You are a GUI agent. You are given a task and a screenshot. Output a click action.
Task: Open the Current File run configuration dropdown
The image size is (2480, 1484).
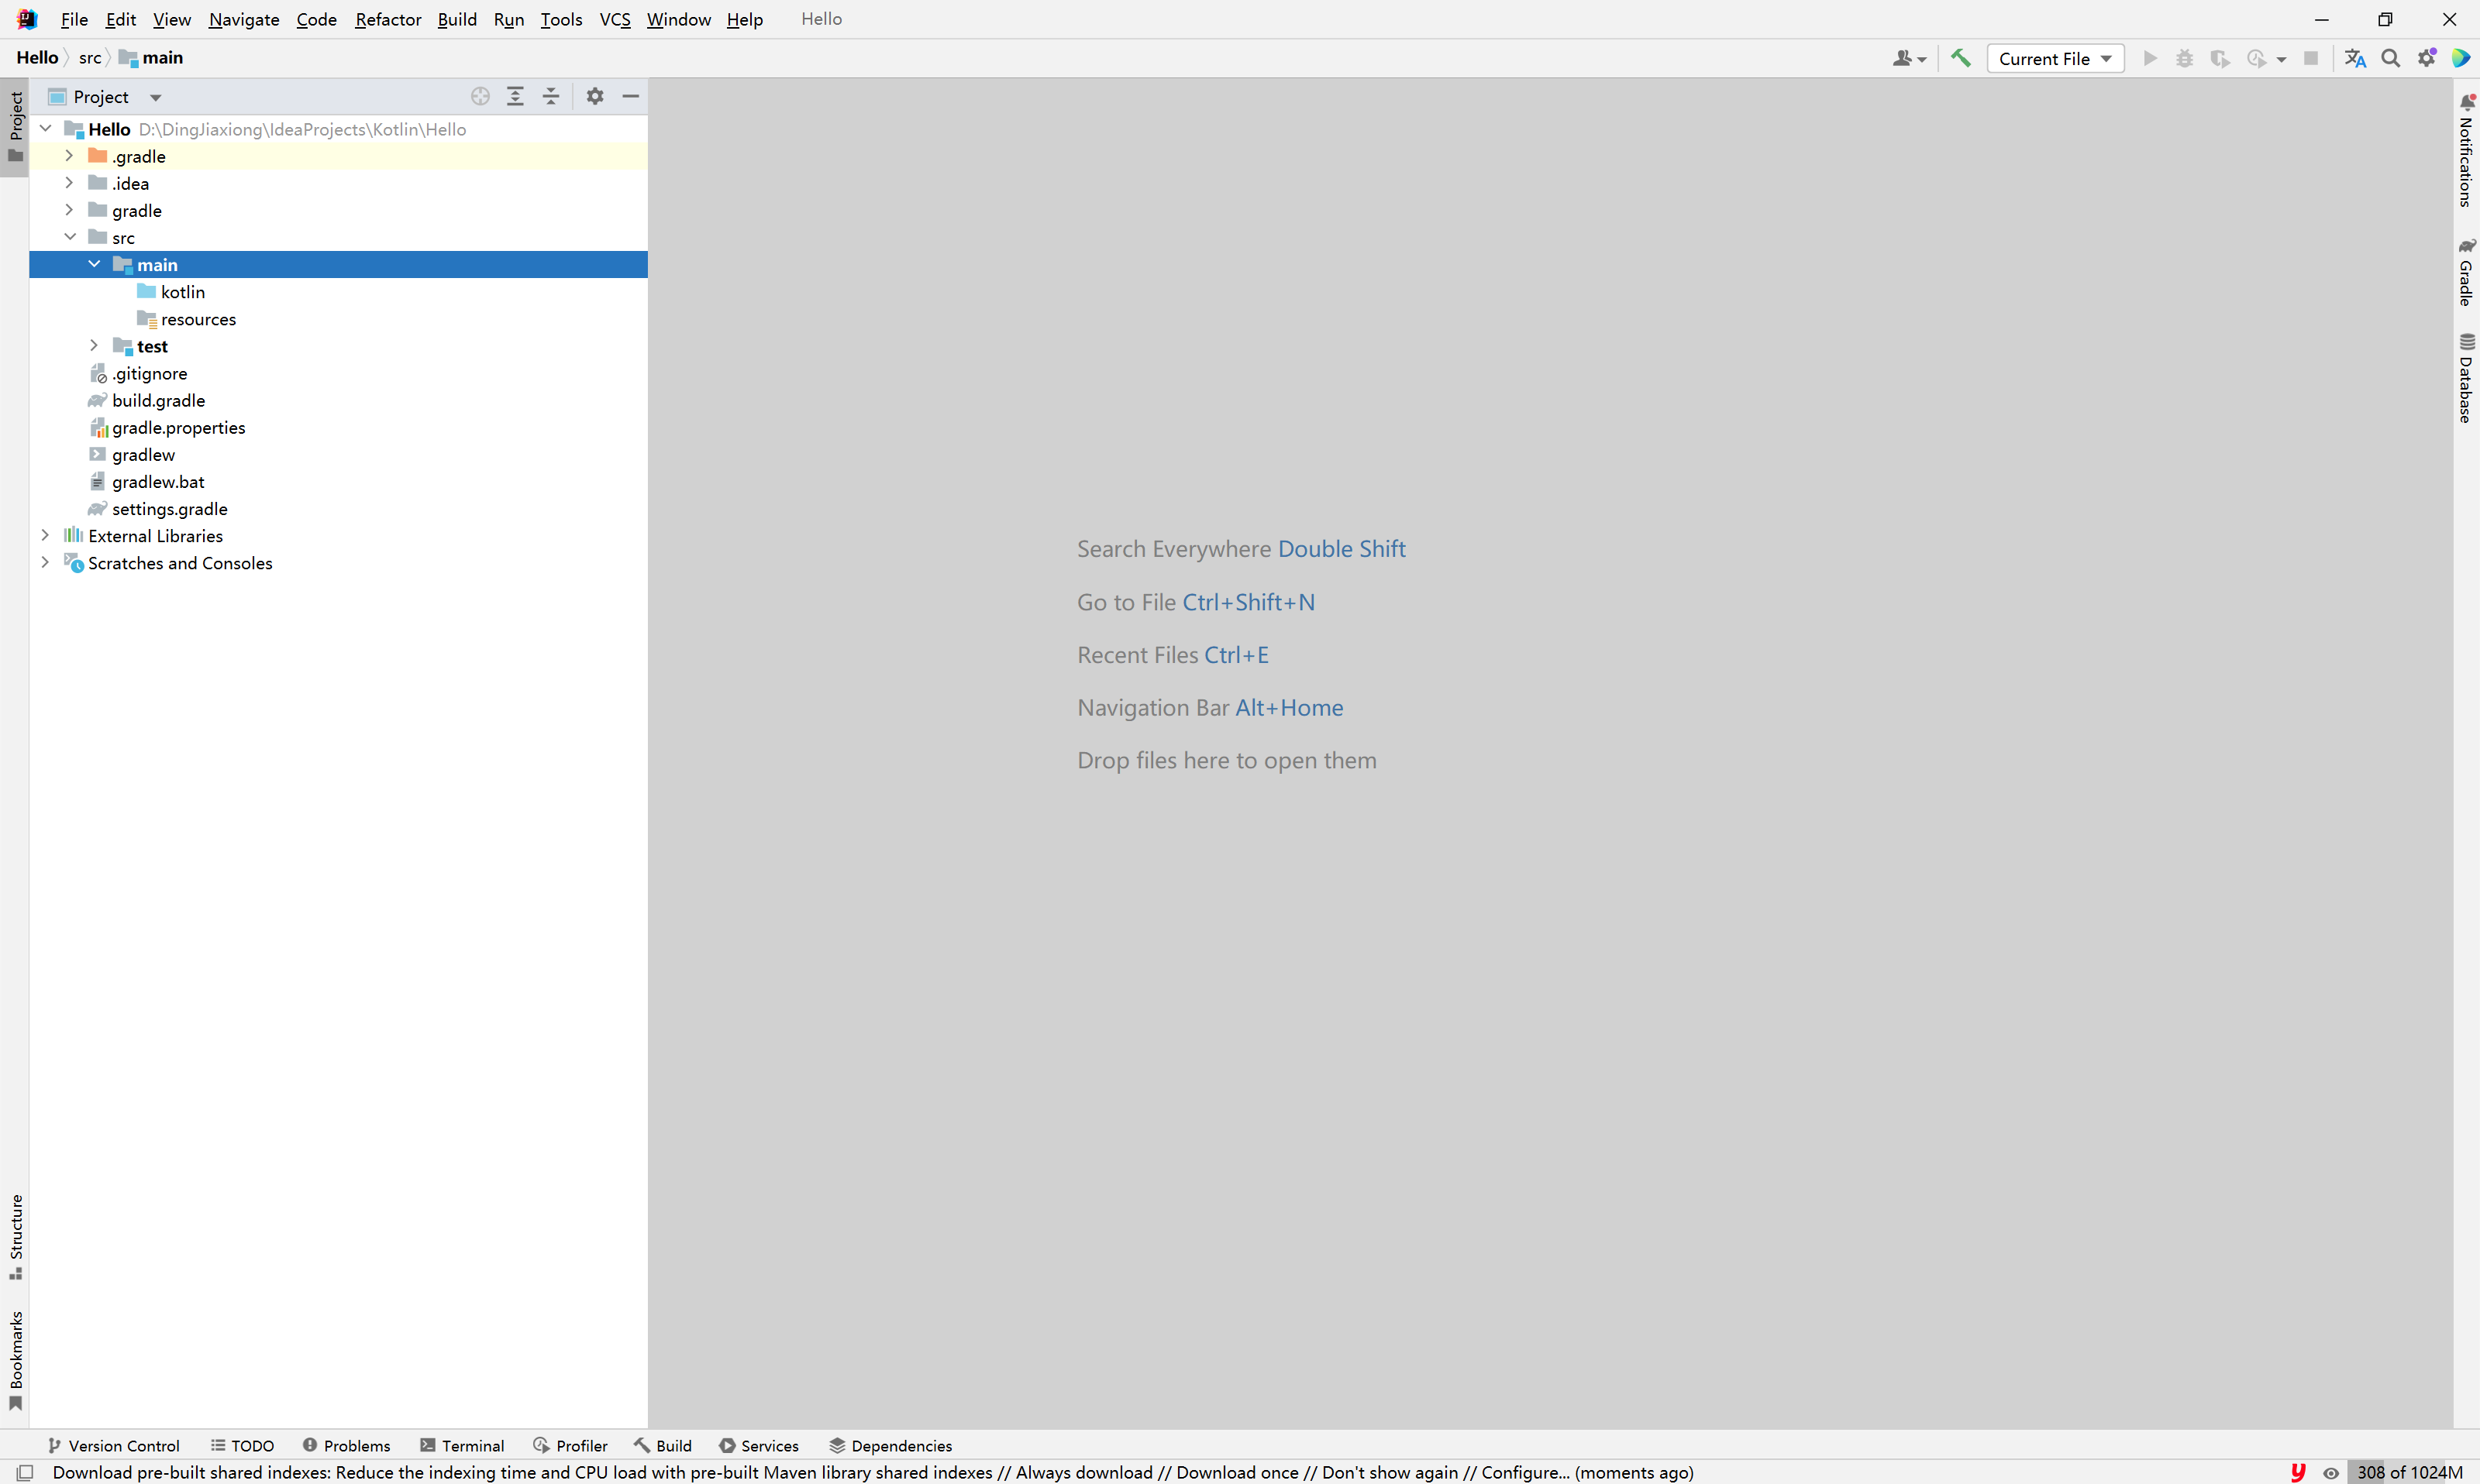click(2055, 58)
